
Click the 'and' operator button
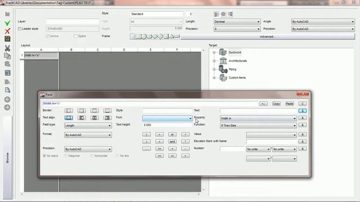click(x=172, y=141)
